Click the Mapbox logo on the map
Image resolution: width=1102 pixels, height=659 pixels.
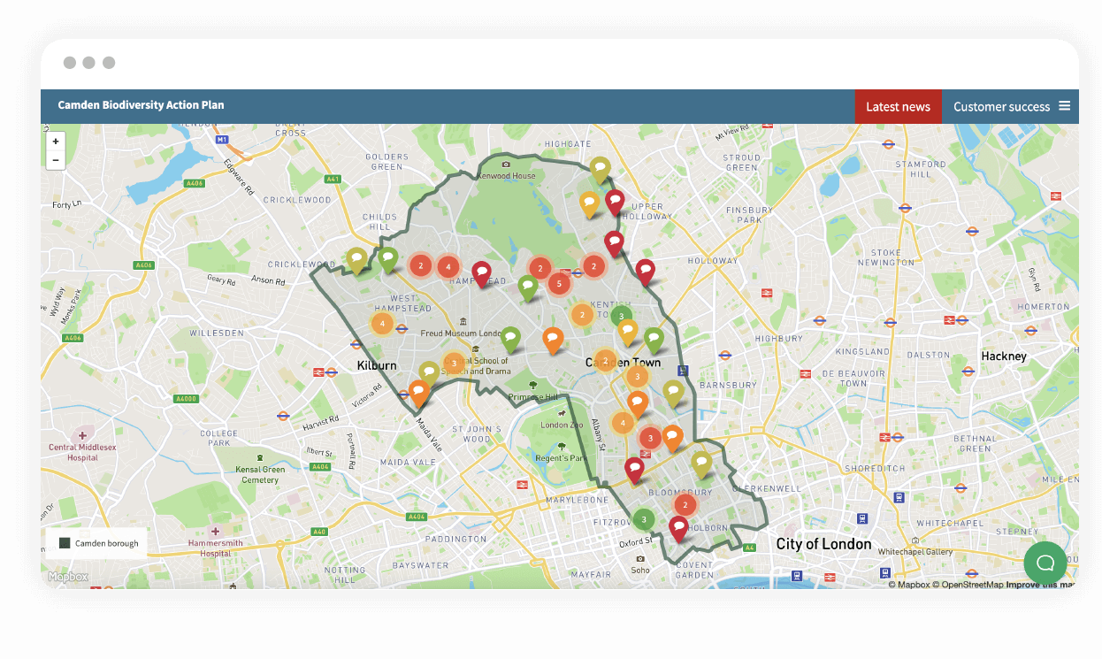click(68, 577)
